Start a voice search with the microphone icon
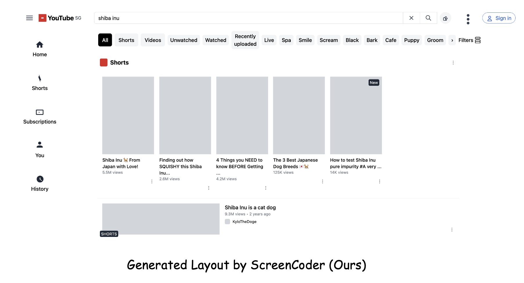The width and height of the screenshot is (524, 283). (445, 18)
